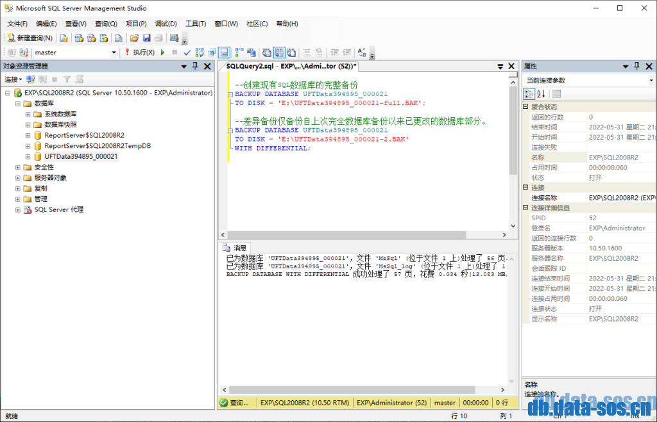This screenshot has width=657, height=422.
Task: Click Object Explorer connect server icon
Action: pyautogui.click(x=30, y=79)
